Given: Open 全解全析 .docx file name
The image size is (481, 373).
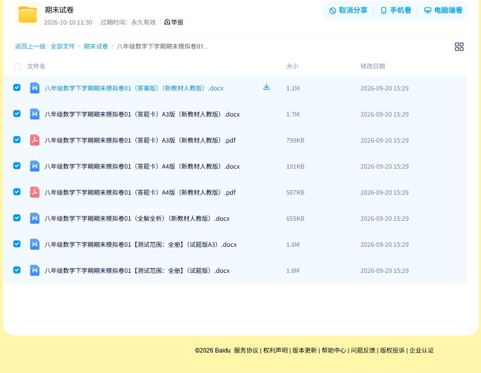Looking at the screenshot, I should click(x=137, y=218).
